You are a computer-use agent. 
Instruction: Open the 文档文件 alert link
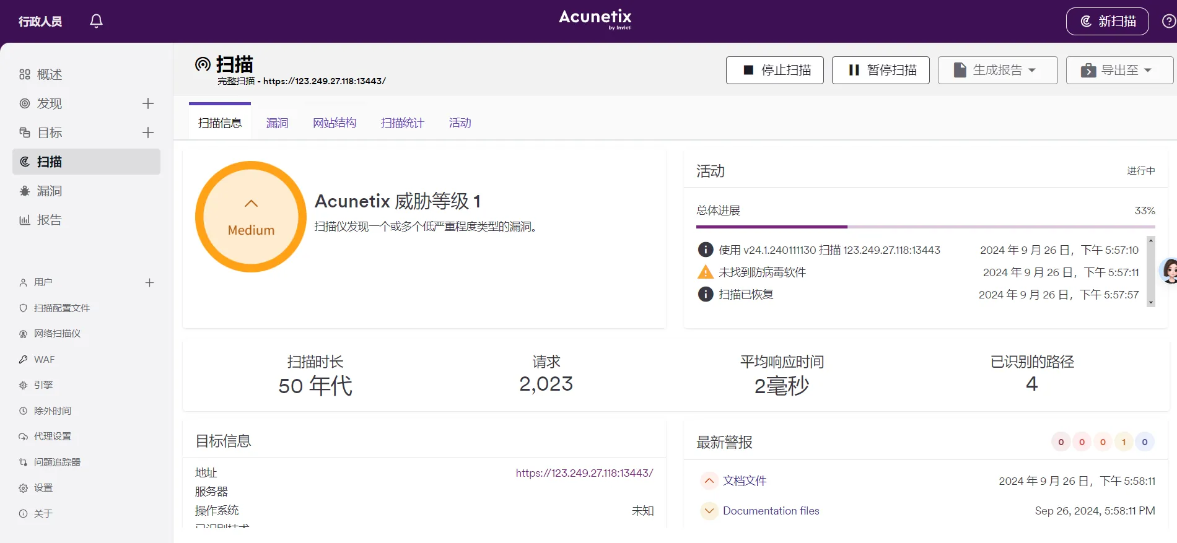[x=745, y=480]
